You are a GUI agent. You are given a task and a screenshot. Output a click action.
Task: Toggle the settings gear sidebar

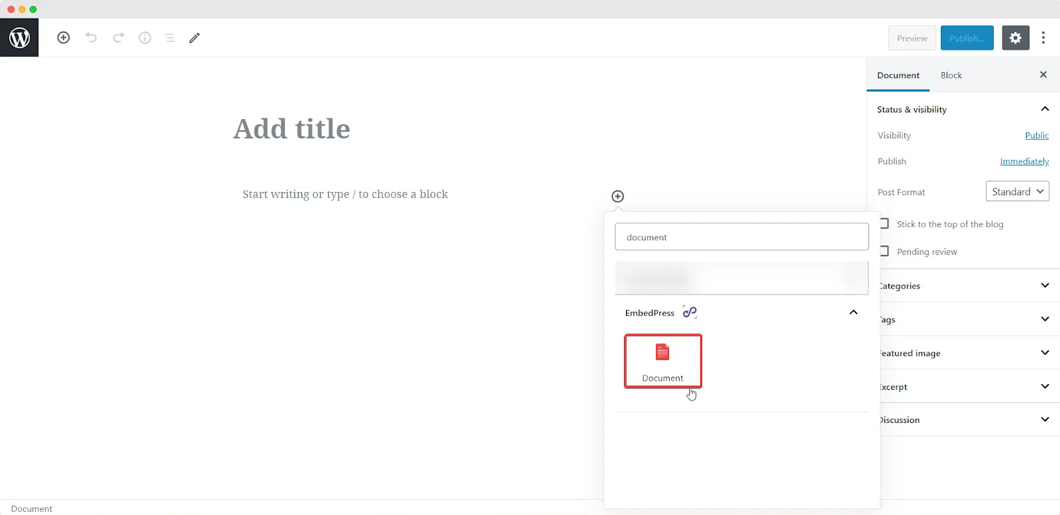click(x=1016, y=38)
